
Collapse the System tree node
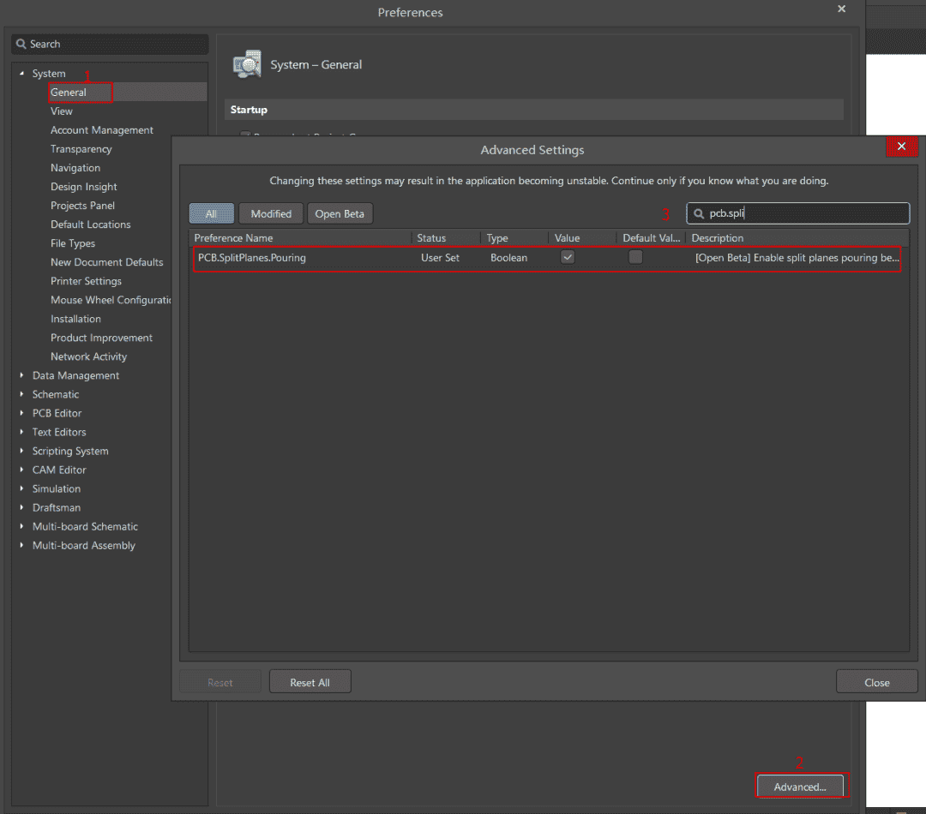click(x=21, y=73)
